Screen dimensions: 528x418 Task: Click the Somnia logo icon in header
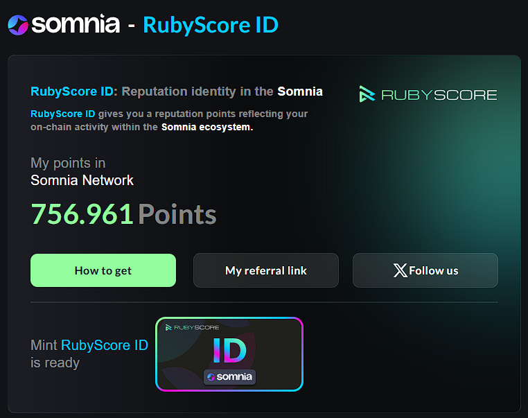point(18,25)
